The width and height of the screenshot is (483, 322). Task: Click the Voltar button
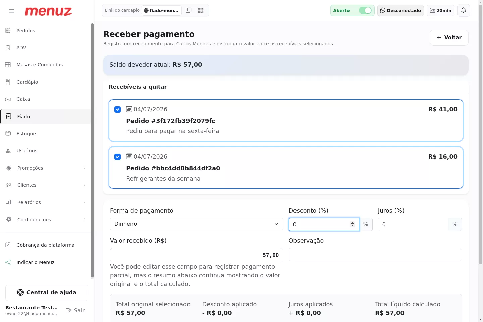(449, 38)
